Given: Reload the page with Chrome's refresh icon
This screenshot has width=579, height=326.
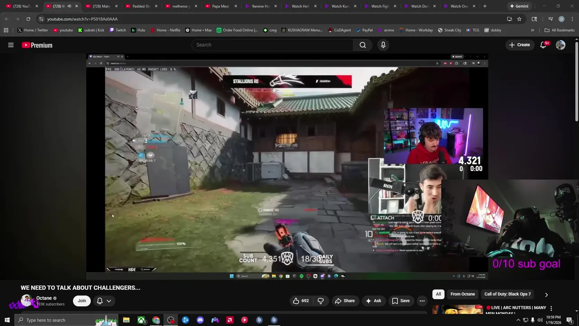Looking at the screenshot, I should coord(28,19).
